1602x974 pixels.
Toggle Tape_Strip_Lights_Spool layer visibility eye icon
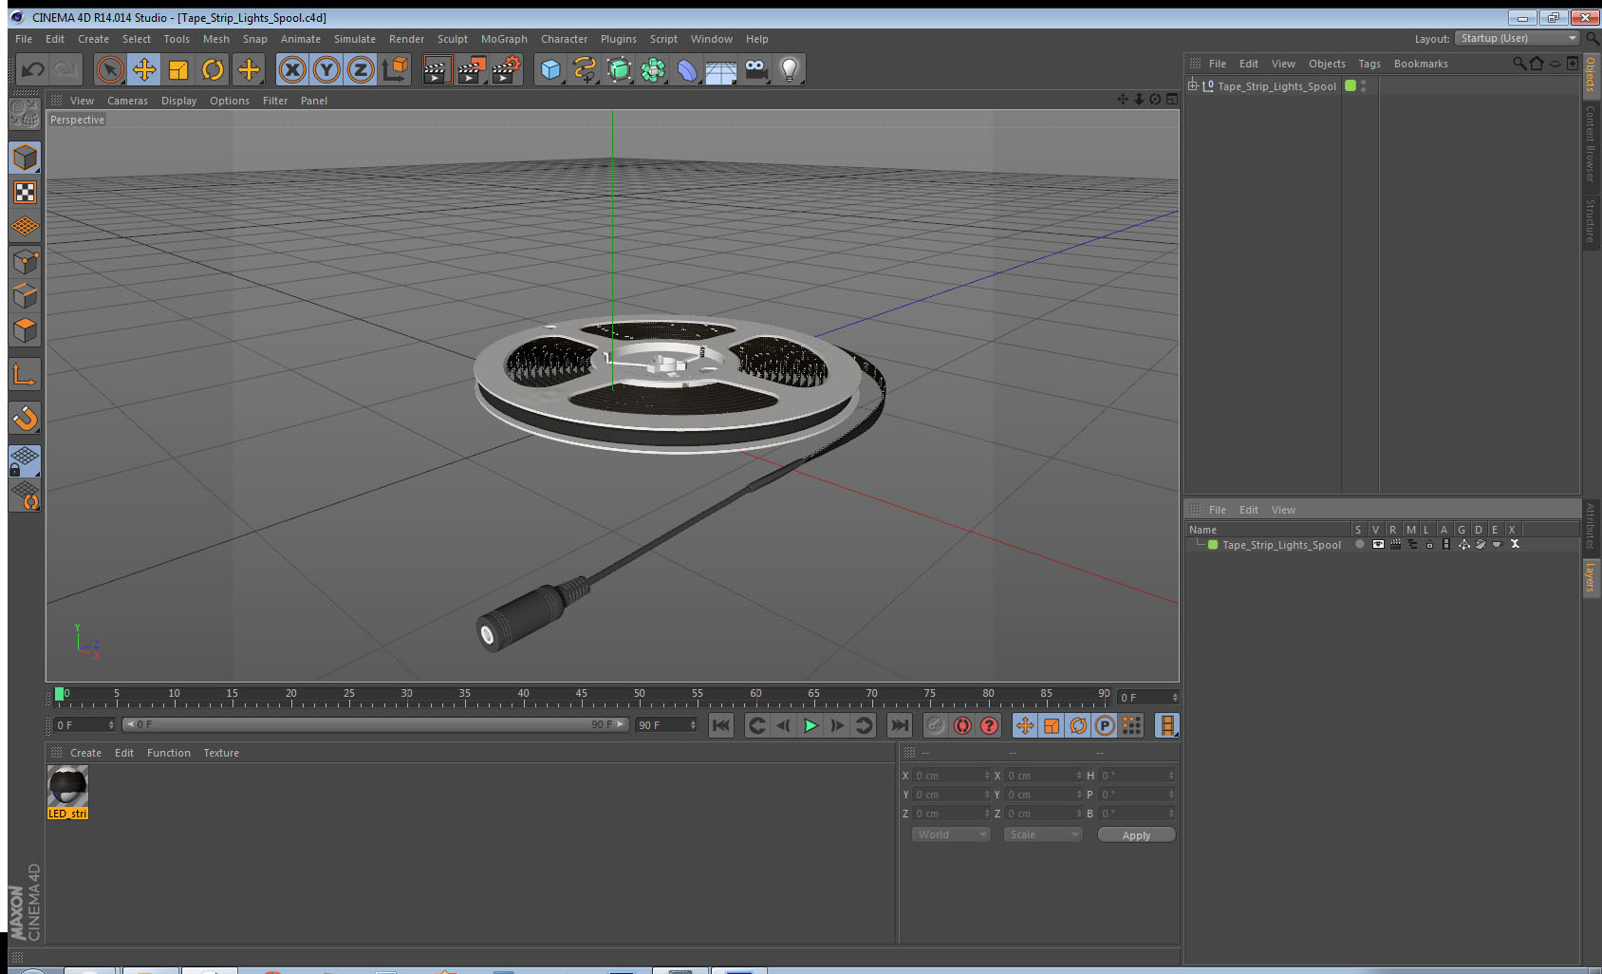pyautogui.click(x=1377, y=545)
